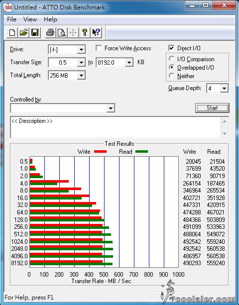Screen dimensions: 239x305
Task: Open the View menu
Action: tap(30, 19)
